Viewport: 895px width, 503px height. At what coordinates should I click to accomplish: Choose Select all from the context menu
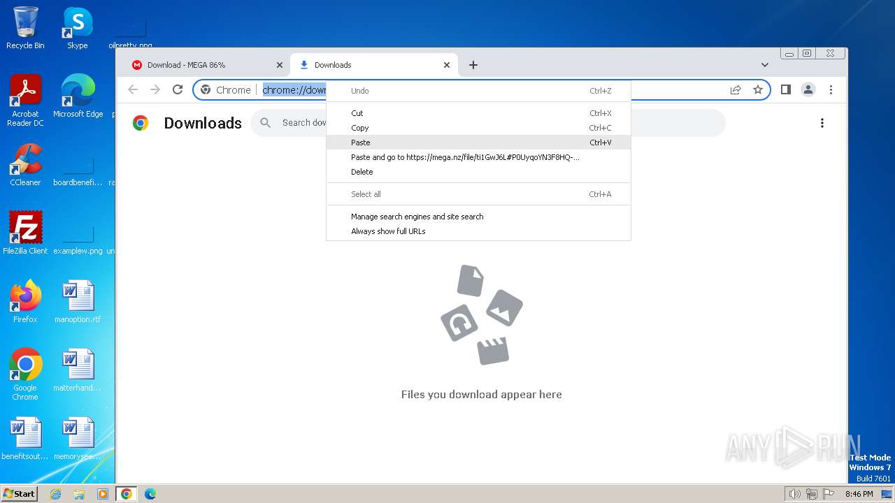[x=478, y=194]
